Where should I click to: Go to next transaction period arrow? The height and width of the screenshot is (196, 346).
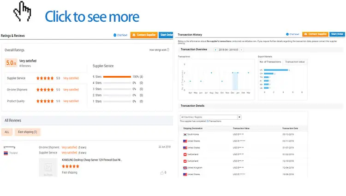pos(241,49)
